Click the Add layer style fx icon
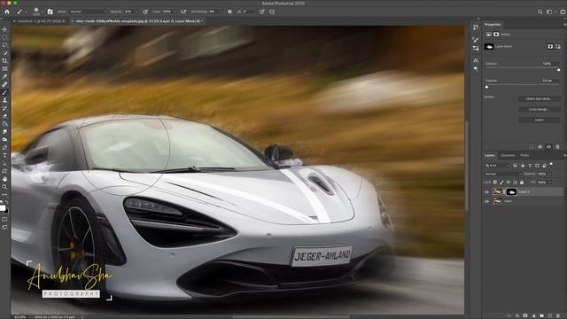This screenshot has width=567, height=319. 517,315
